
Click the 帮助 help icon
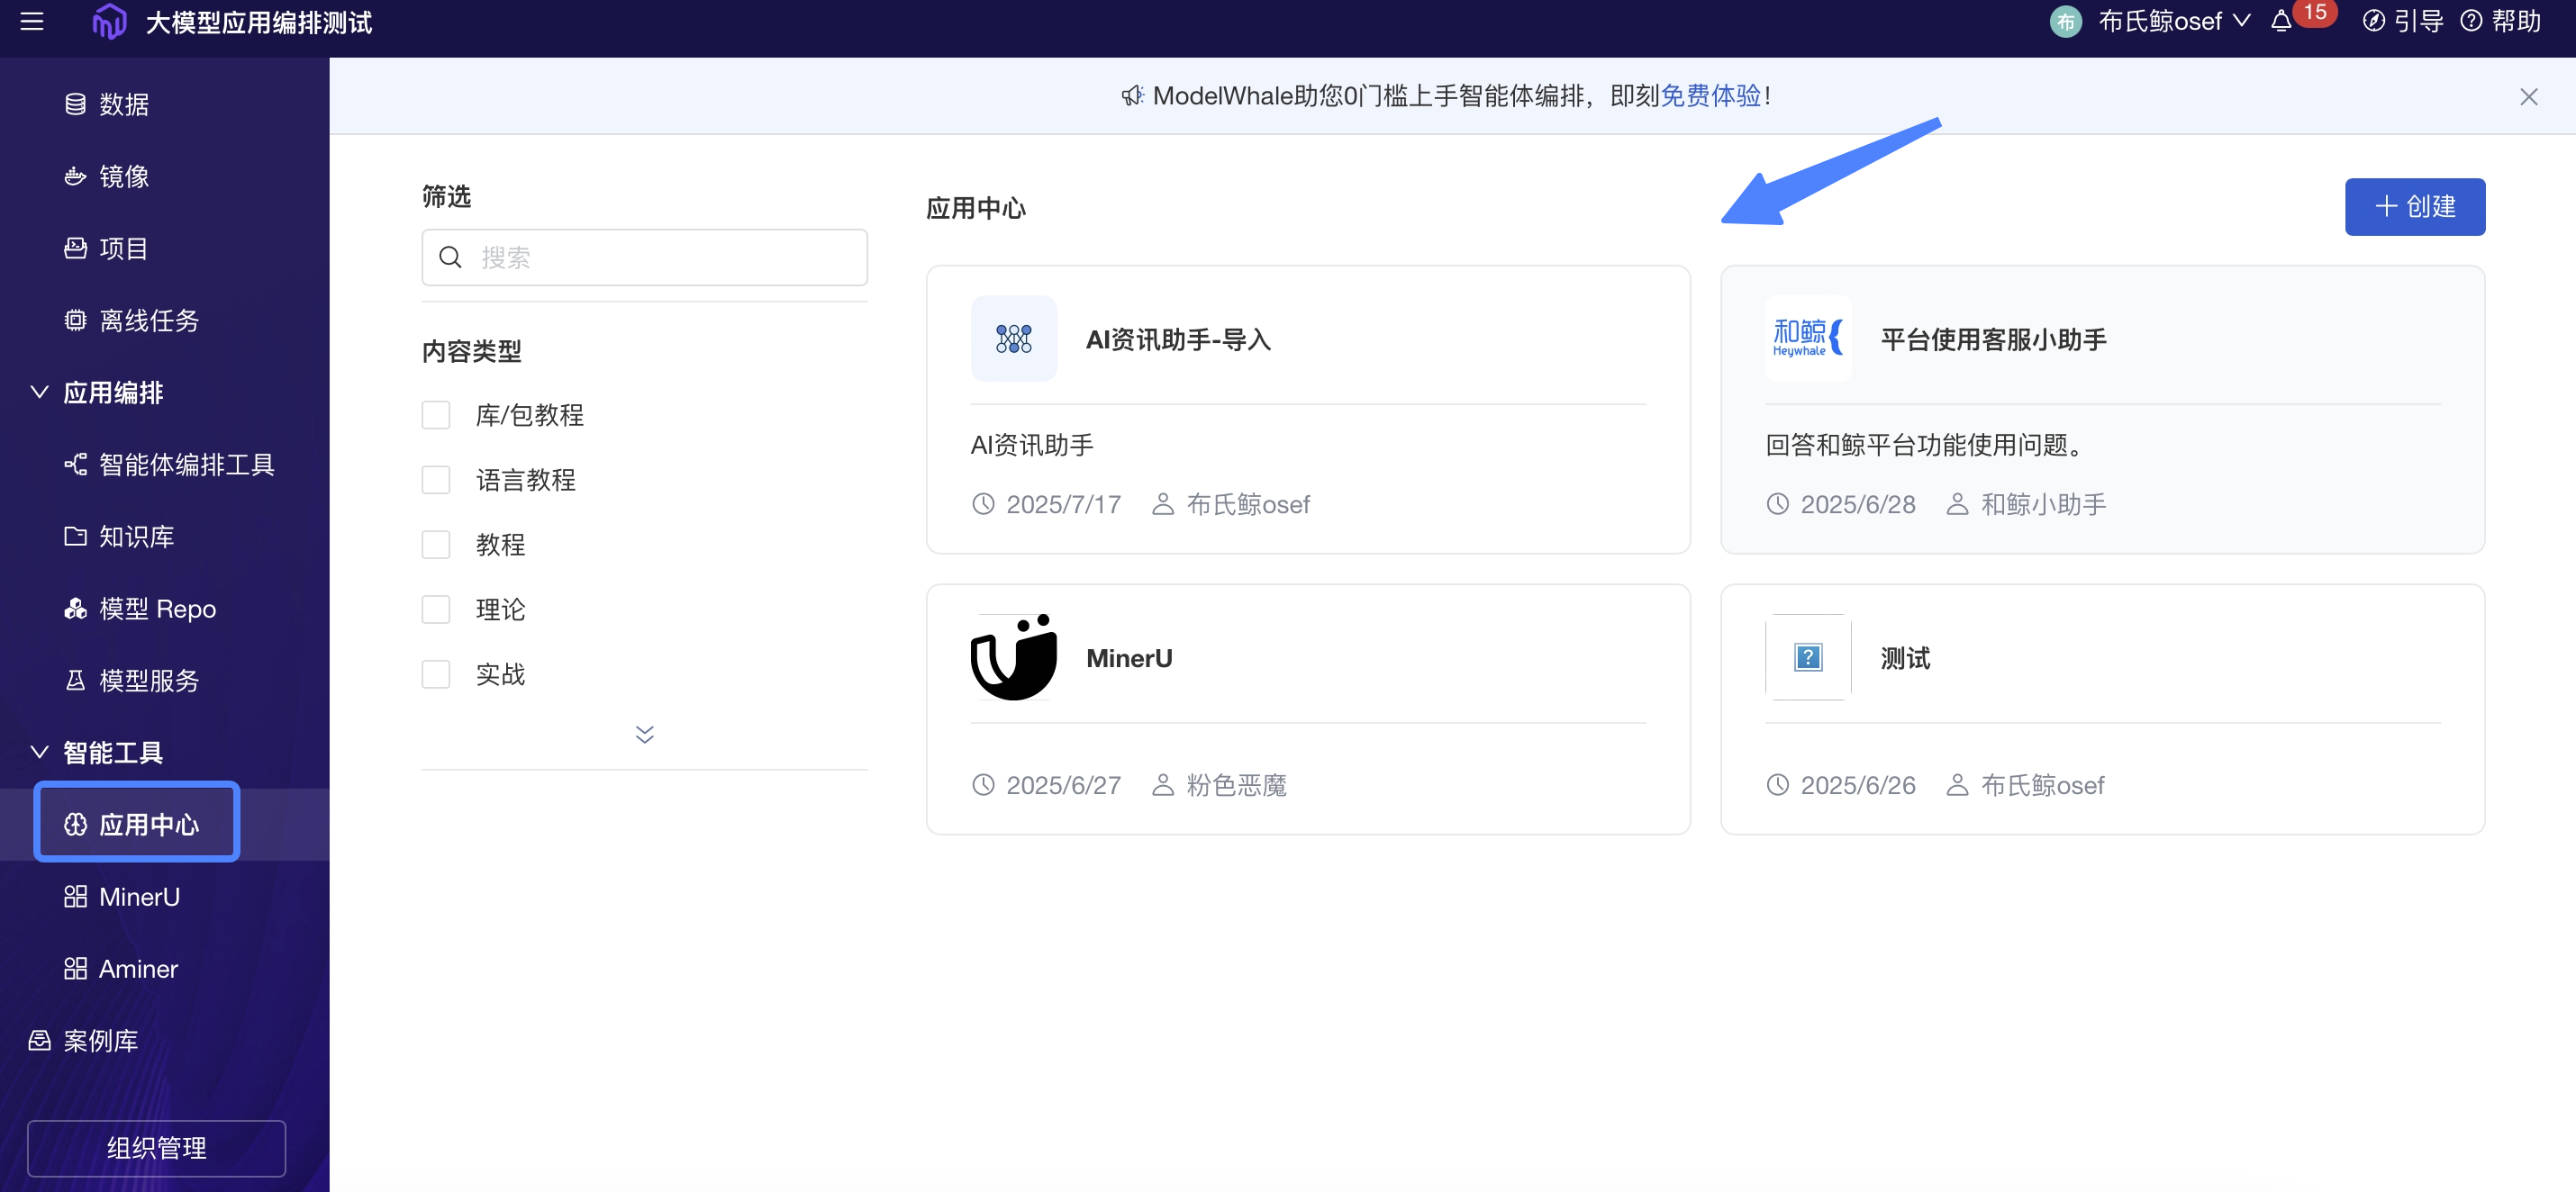(x=2471, y=22)
